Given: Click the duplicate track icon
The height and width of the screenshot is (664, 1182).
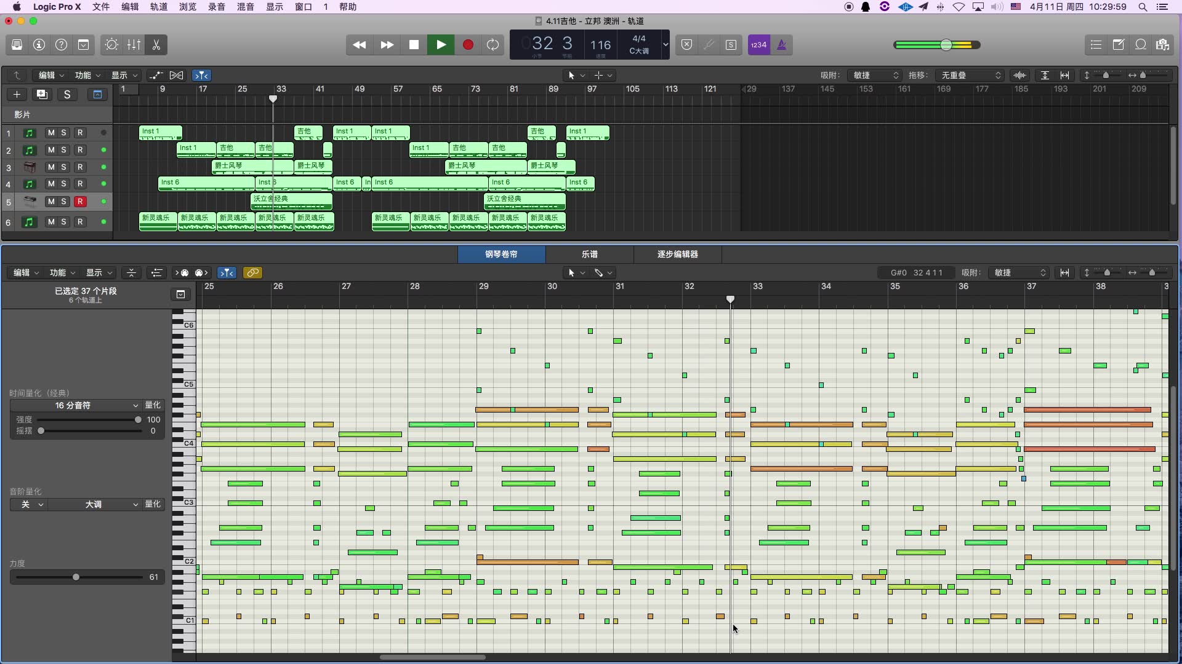Looking at the screenshot, I should click(42, 94).
